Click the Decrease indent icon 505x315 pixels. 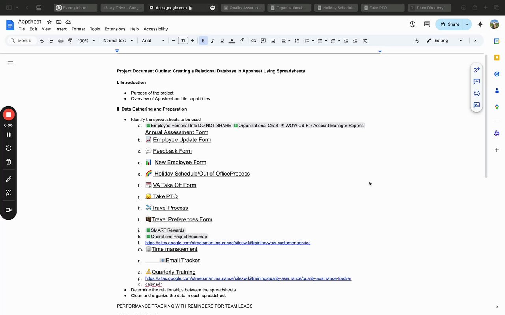coord(346,41)
